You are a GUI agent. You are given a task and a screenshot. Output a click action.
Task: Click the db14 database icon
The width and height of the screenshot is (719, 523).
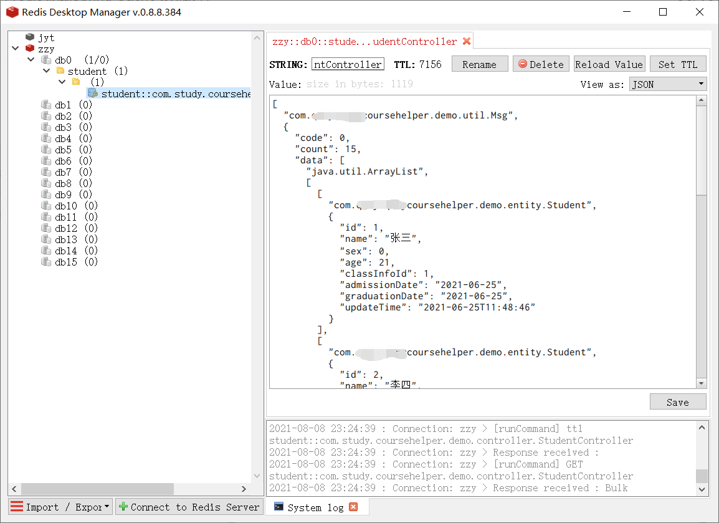point(46,251)
